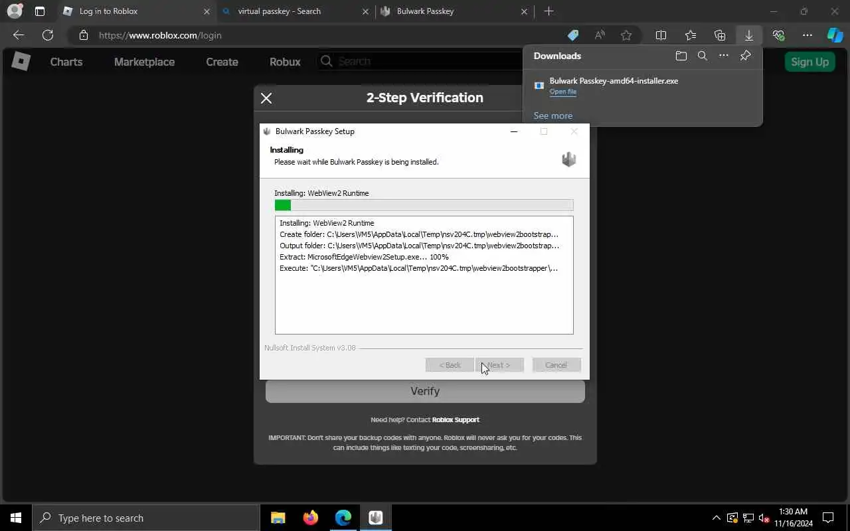Image resolution: width=850 pixels, height=531 pixels.
Task: Open Firefox from the taskbar
Action: click(x=311, y=518)
